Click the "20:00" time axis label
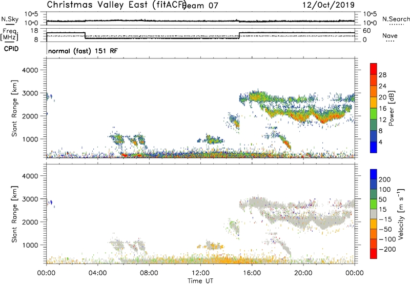The height and width of the screenshot is (284, 410). (303, 273)
